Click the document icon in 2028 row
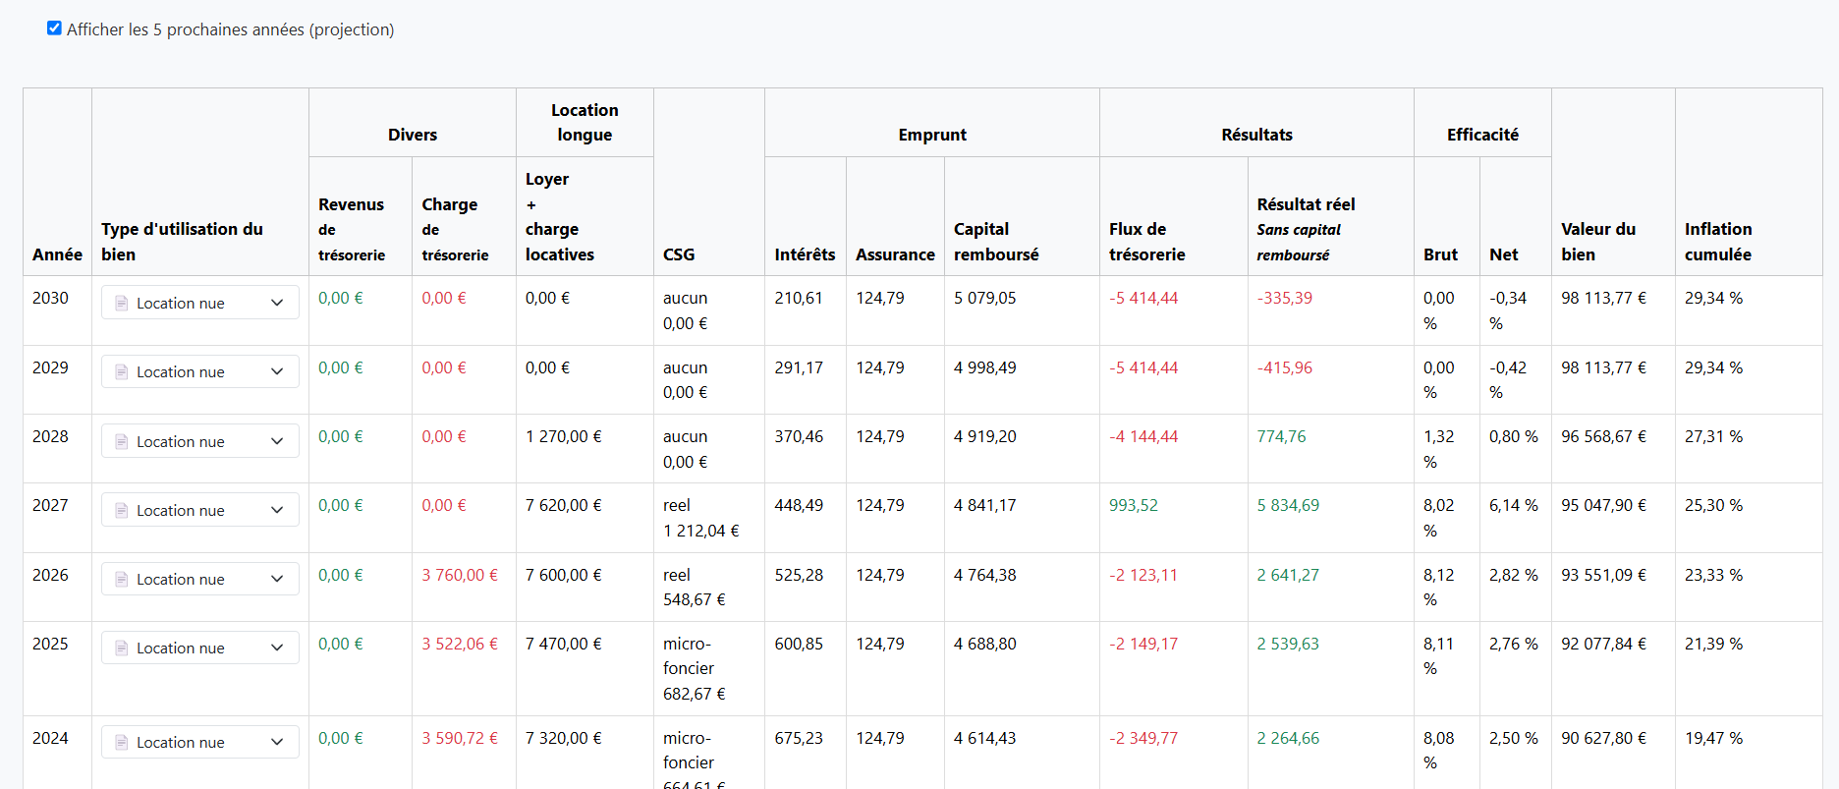 122,441
